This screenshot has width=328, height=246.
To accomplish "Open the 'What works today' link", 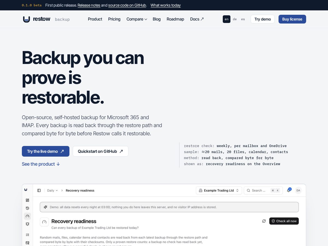I will pos(166,5).
